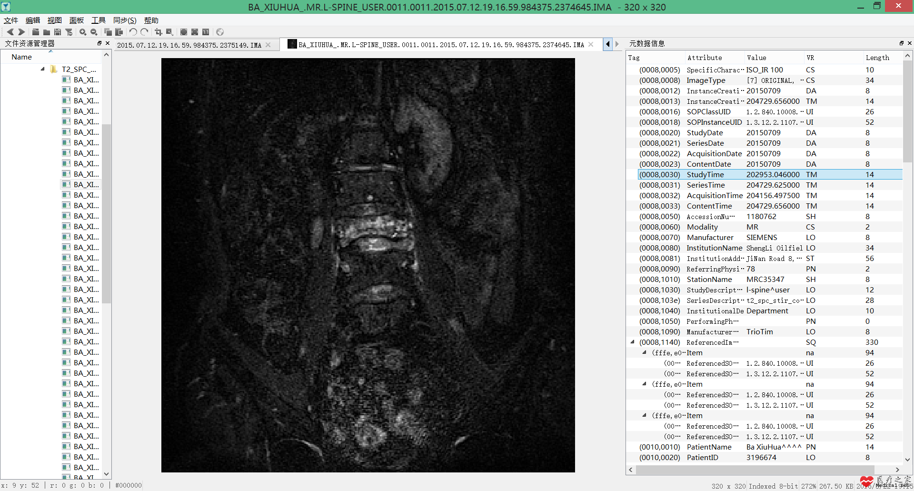Close the 2374645.IMA tab
Viewport: 914px width, 491px height.
click(x=591, y=45)
